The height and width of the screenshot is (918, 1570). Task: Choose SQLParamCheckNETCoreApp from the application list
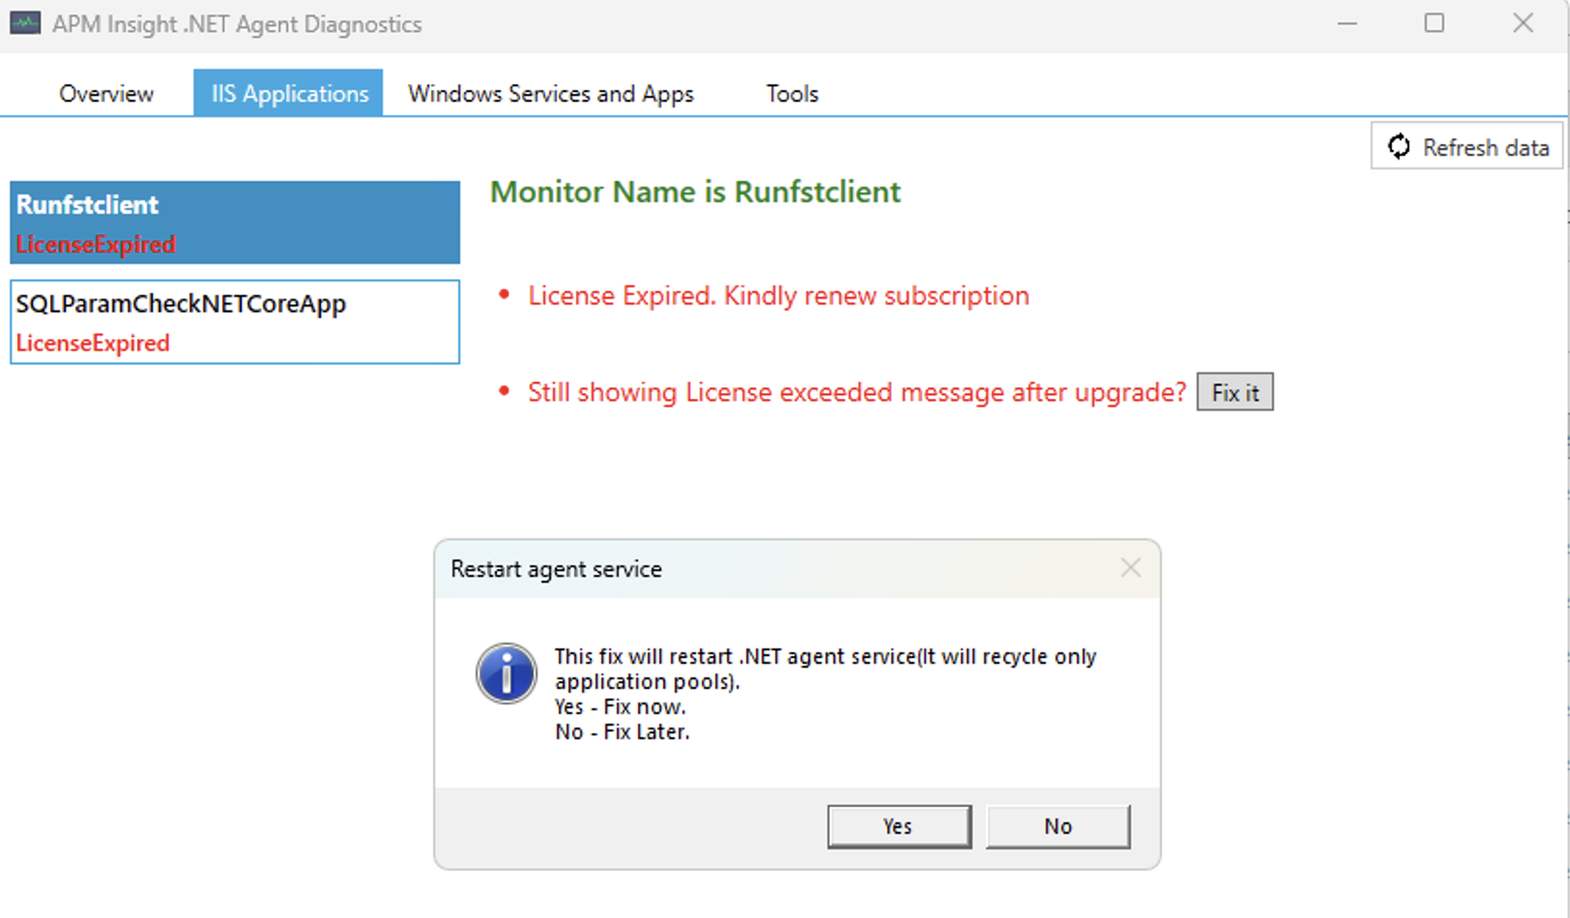pyautogui.click(x=235, y=322)
